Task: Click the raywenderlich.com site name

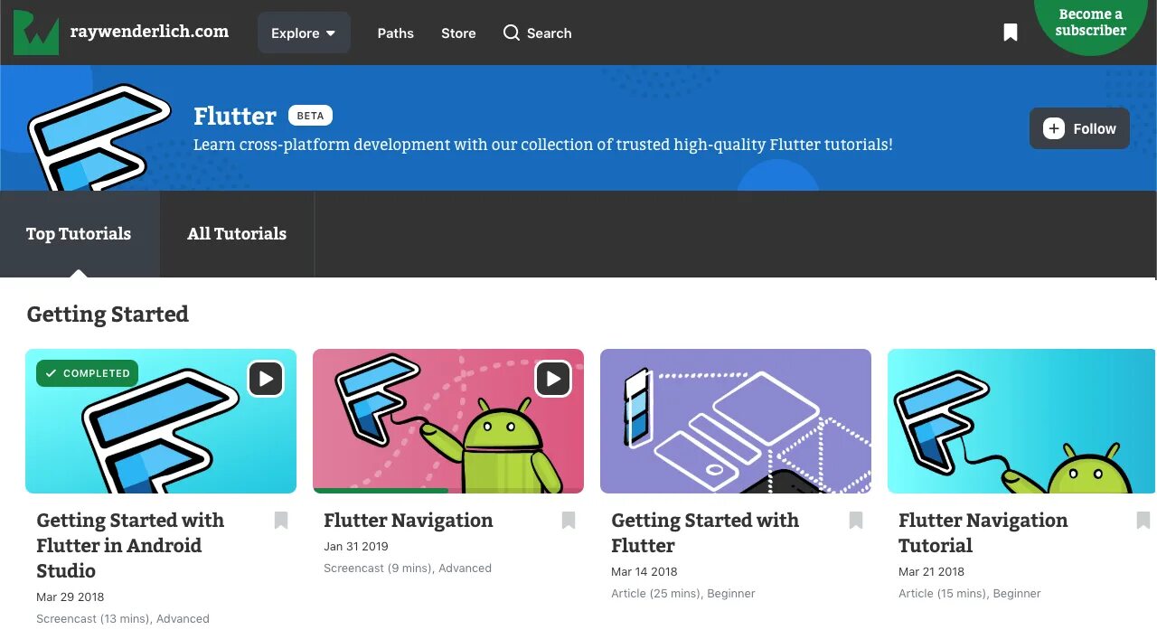Action: 150,32
